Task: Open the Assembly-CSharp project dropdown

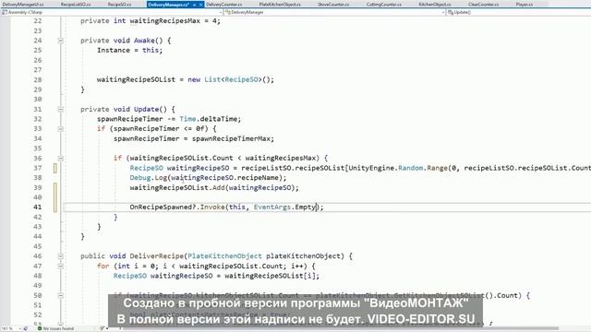Action: (x=112, y=12)
